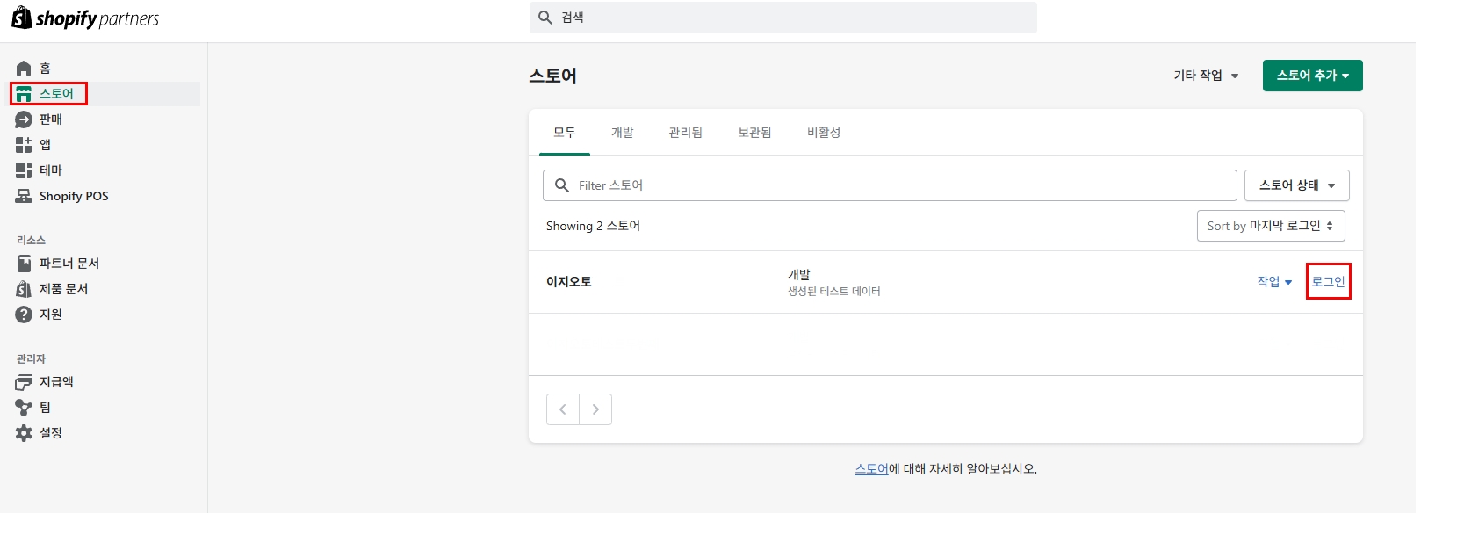Screen dimensions: 1457x550
Task: Click the next page arrow button
Action: pos(595,409)
